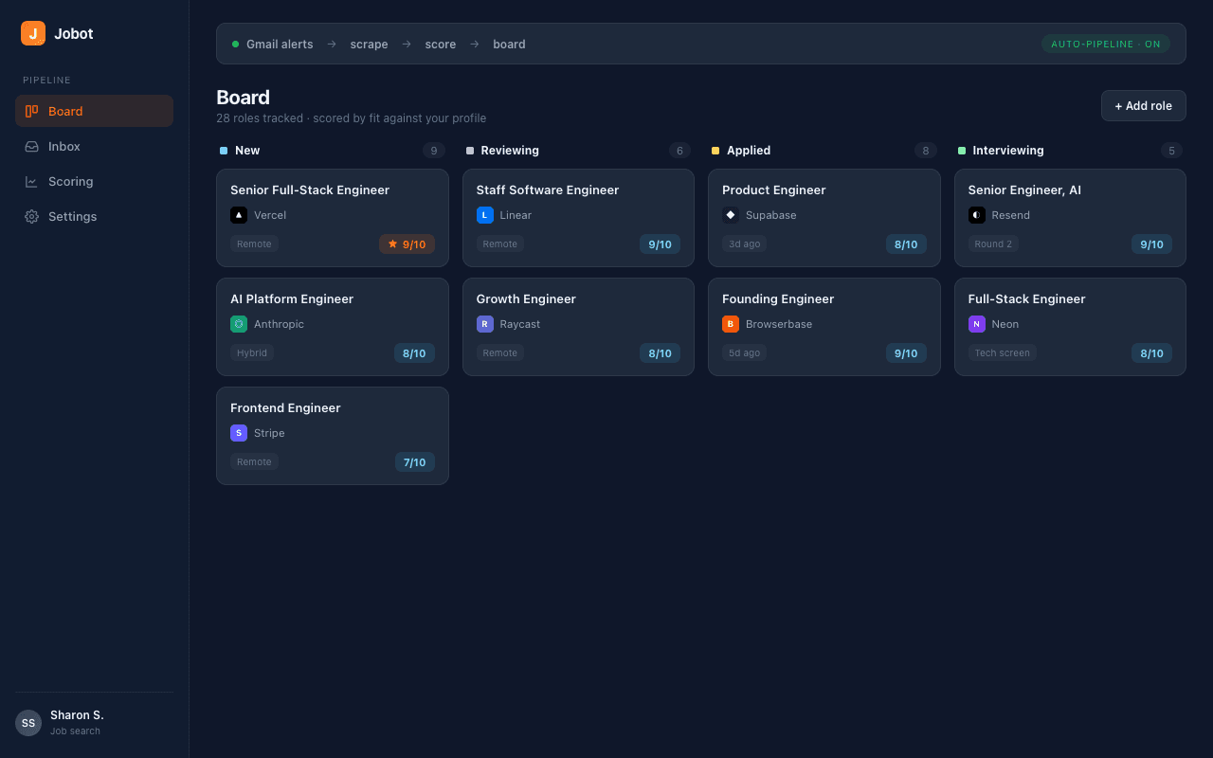Click the 9/10 score on the Browserbase card

point(906,353)
